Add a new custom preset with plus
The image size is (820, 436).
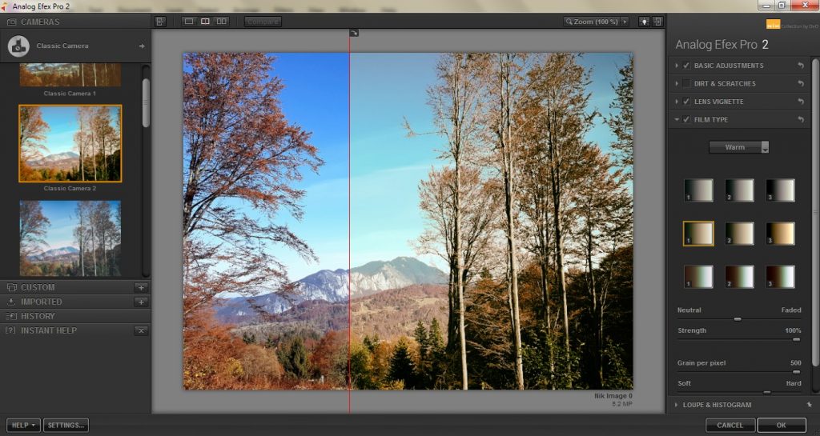coord(141,287)
